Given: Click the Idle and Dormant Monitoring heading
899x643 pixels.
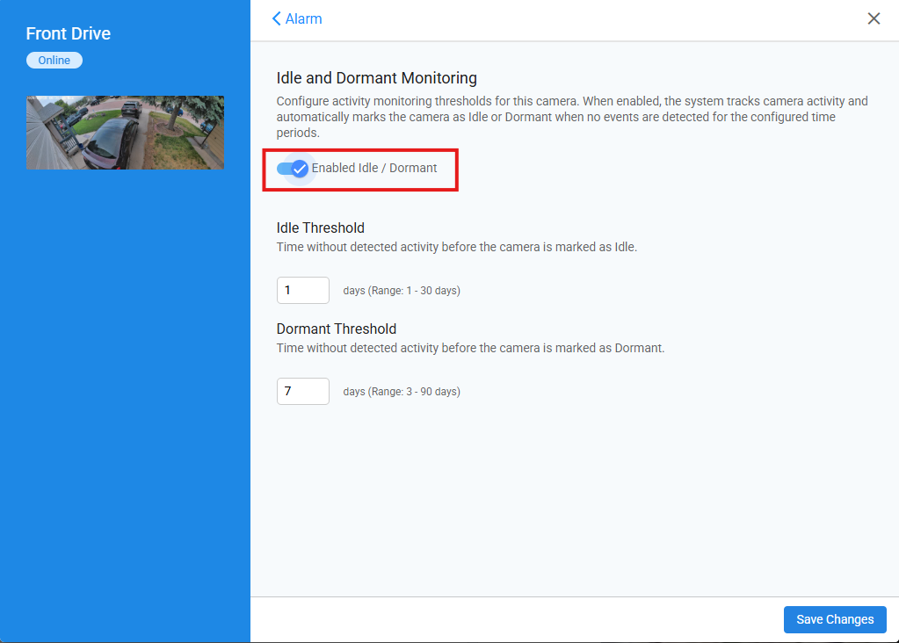Looking at the screenshot, I should (377, 78).
